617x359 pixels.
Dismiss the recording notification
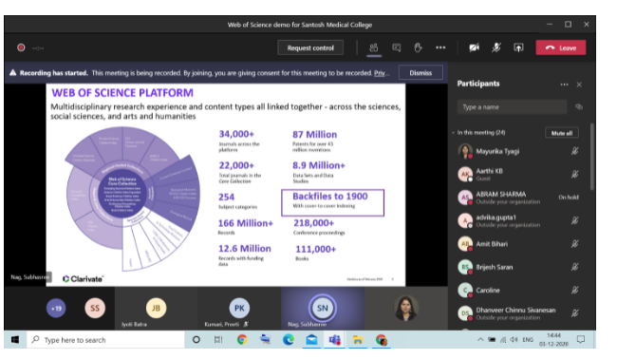[421, 73]
